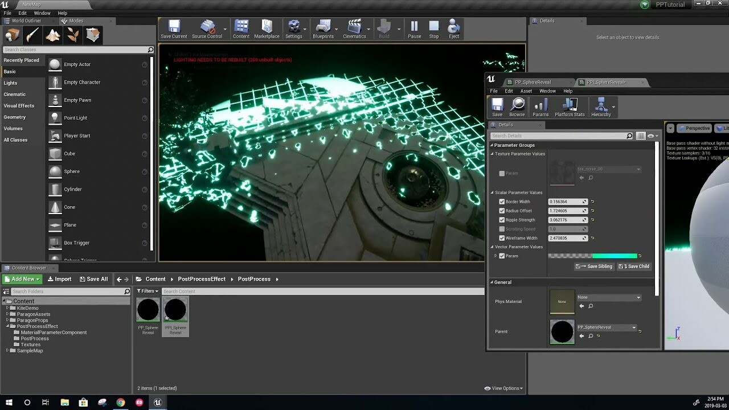729x410 pixels.
Task: Toggle Radius Offset parameter checkbox
Action: click(x=502, y=211)
